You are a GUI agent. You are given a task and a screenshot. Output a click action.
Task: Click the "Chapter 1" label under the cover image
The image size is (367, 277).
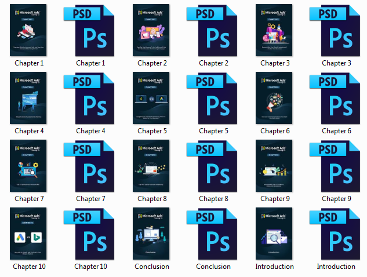pos(29,63)
